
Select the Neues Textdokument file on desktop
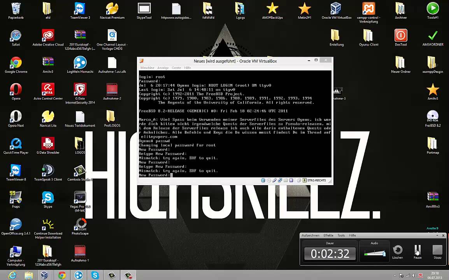point(80,119)
